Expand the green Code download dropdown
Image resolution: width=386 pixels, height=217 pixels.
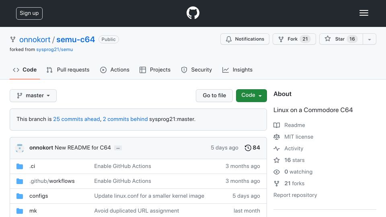pyautogui.click(x=251, y=96)
